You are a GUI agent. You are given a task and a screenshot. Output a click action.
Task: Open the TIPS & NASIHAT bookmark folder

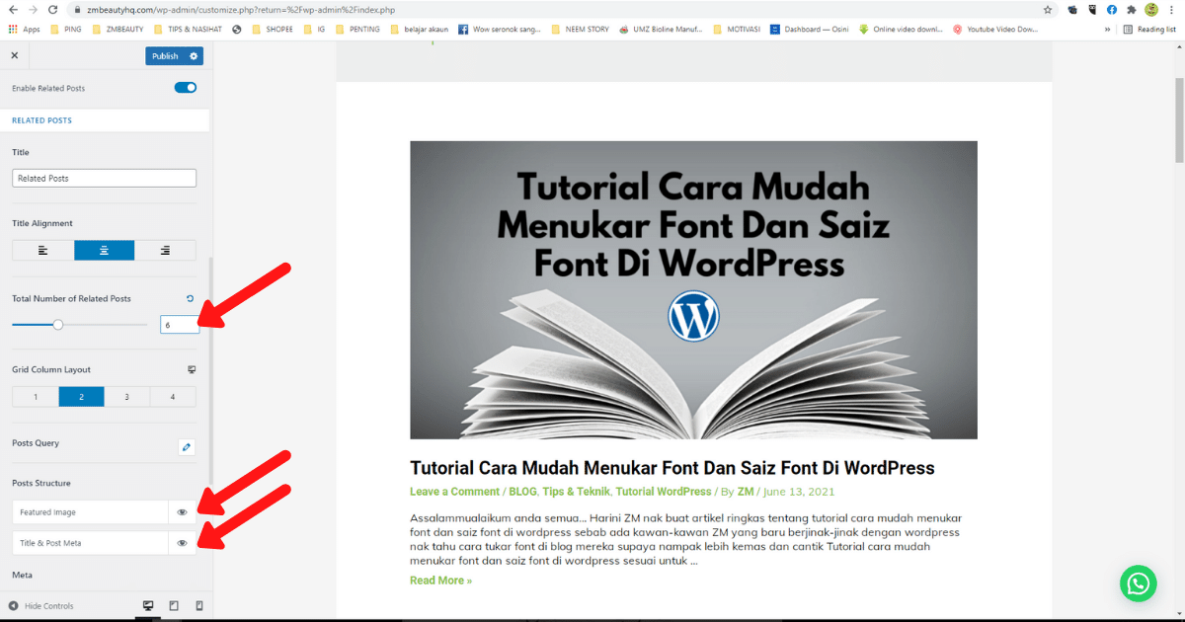pyautogui.click(x=188, y=30)
